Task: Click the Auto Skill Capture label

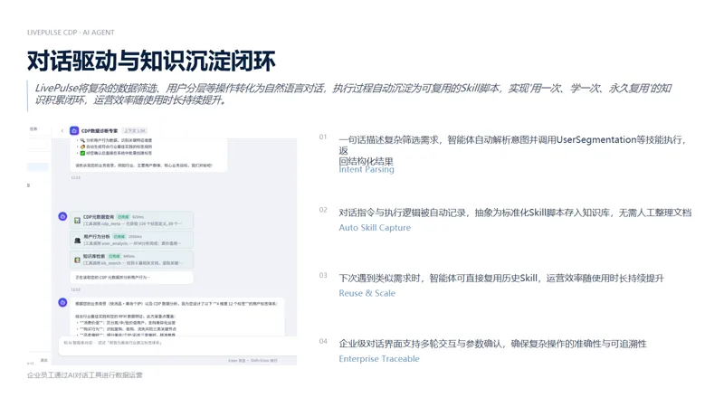Action: point(375,228)
